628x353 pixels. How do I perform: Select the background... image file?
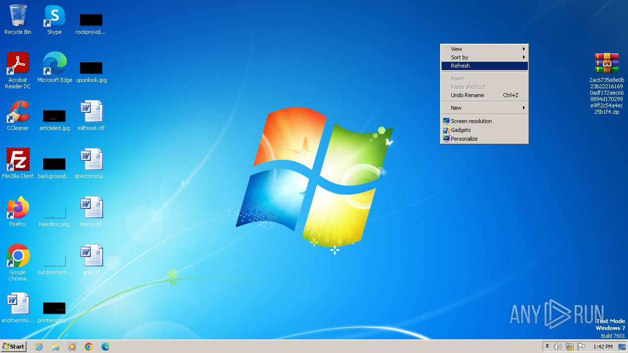pos(54,167)
